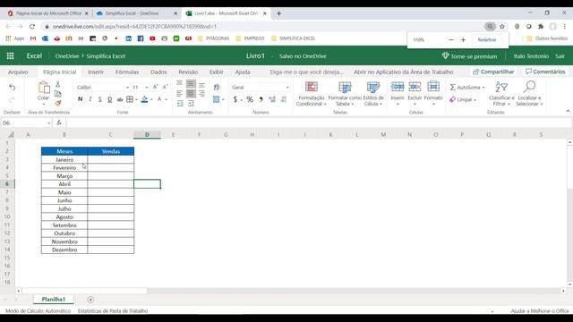Click zoom plus button in browser popup

coord(463,39)
